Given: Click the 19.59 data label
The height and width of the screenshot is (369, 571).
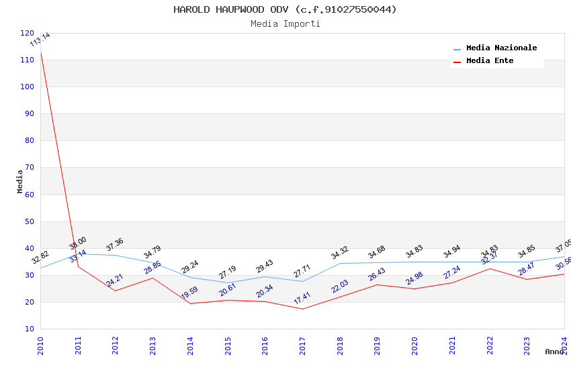Looking at the screenshot, I should coord(189,293).
